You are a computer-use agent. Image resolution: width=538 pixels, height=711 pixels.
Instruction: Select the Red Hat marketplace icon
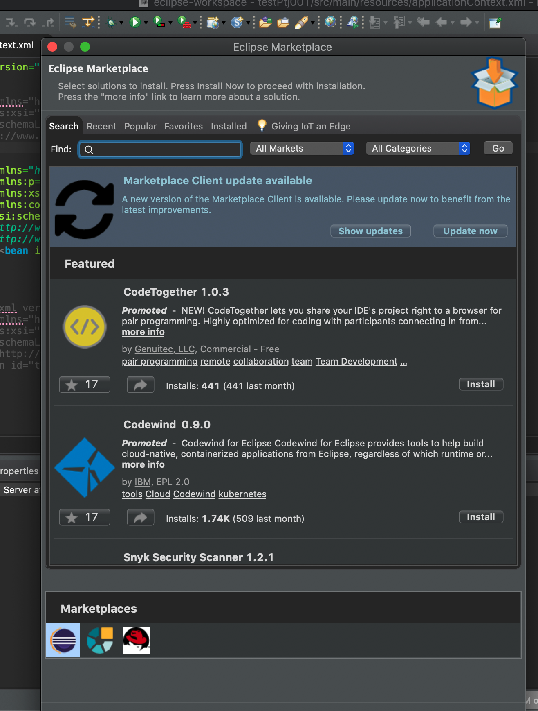pos(137,640)
